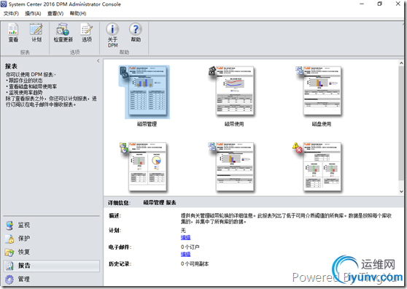Open the 帮助 help question icon
Viewport: 407px width, 289px height.
[136, 32]
